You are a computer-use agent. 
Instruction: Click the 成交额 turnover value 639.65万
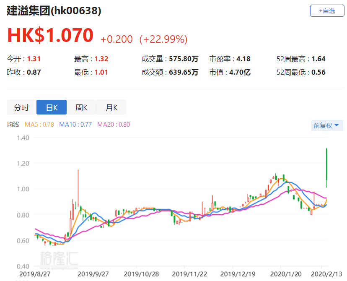tap(184, 72)
